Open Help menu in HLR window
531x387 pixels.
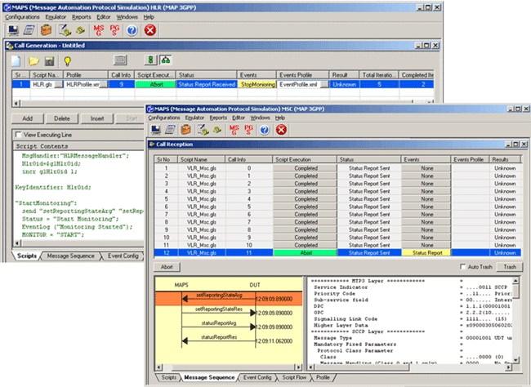(149, 17)
